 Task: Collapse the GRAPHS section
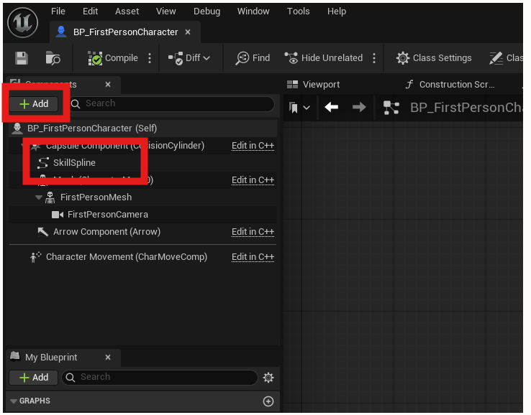[x=14, y=401]
